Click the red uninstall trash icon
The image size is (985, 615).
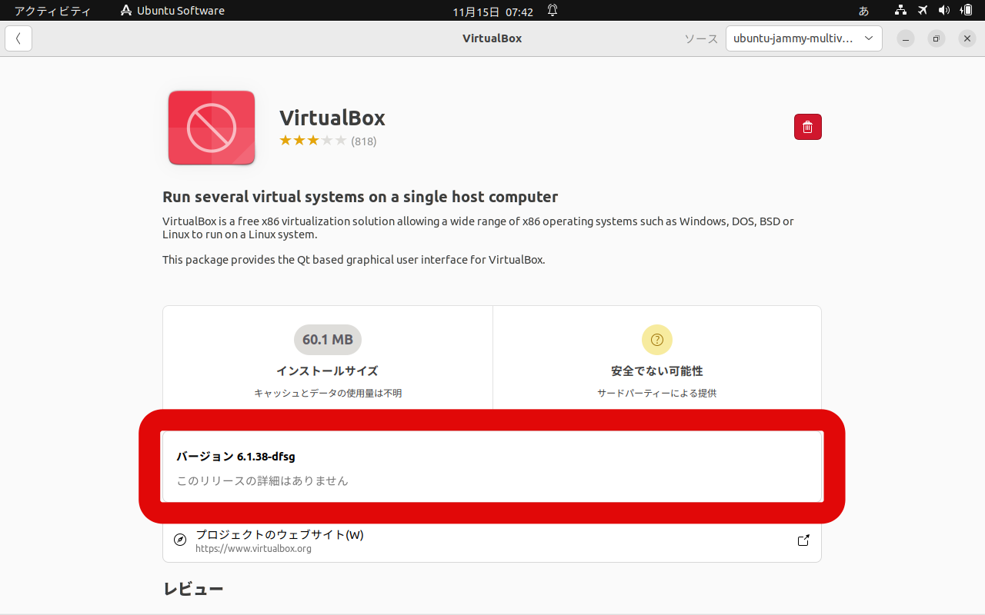pyautogui.click(x=807, y=126)
